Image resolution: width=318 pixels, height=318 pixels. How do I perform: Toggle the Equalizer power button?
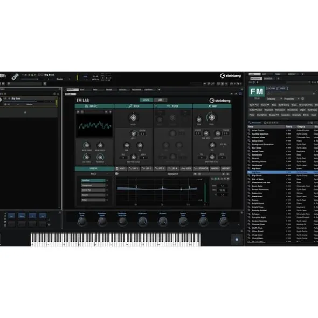tap(116, 174)
